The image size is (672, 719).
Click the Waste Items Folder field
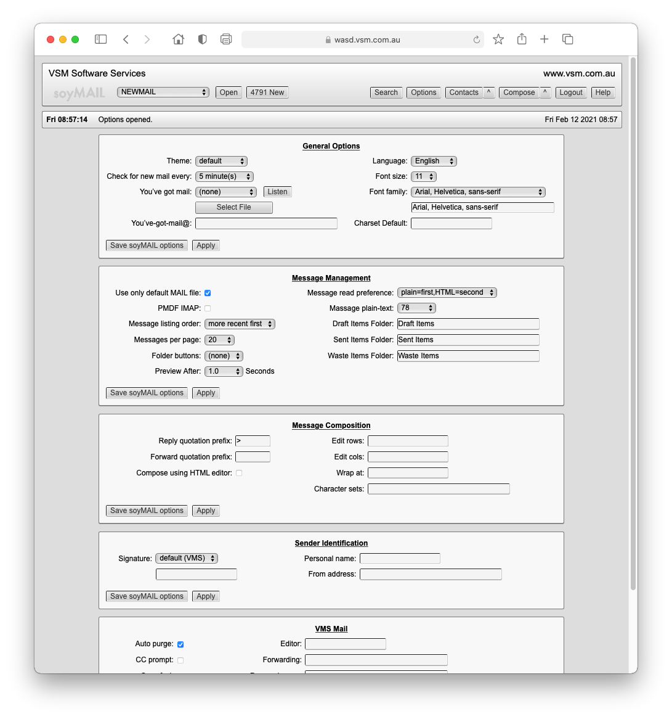click(468, 356)
